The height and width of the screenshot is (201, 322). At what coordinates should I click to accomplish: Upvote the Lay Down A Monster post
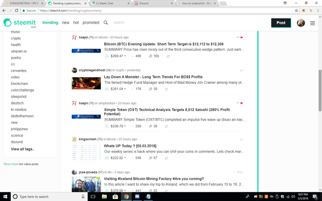107,89
